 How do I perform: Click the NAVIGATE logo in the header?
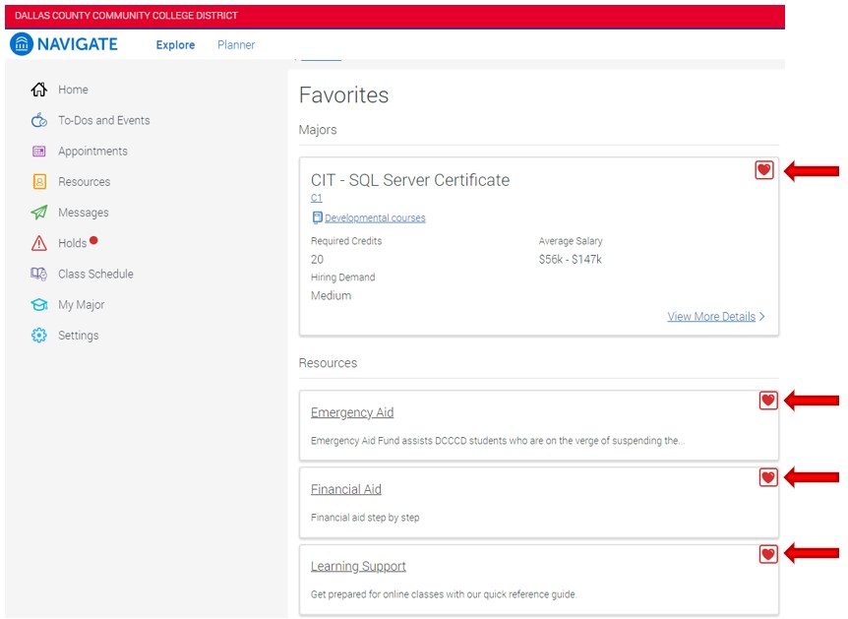[x=67, y=43]
